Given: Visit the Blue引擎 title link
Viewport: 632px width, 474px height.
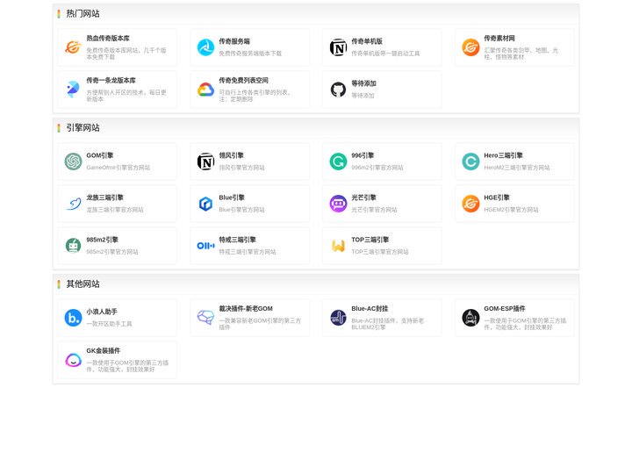Looking at the screenshot, I should pos(232,197).
